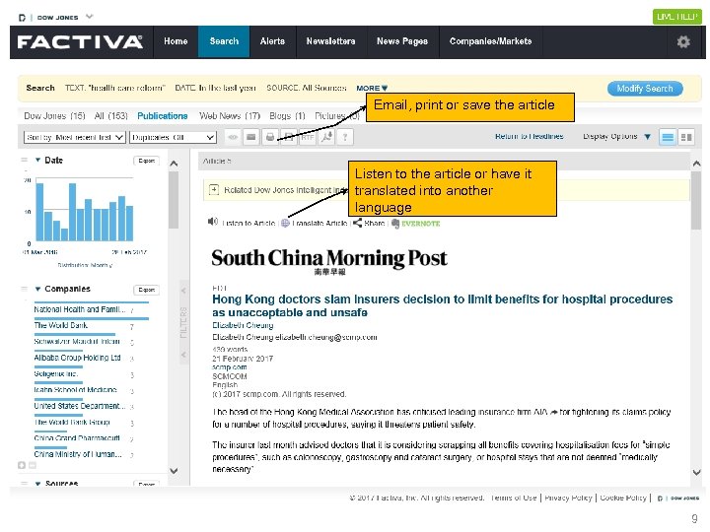Screen dimensions: 710x532
Task: Go to the Home tab
Action: (176, 41)
